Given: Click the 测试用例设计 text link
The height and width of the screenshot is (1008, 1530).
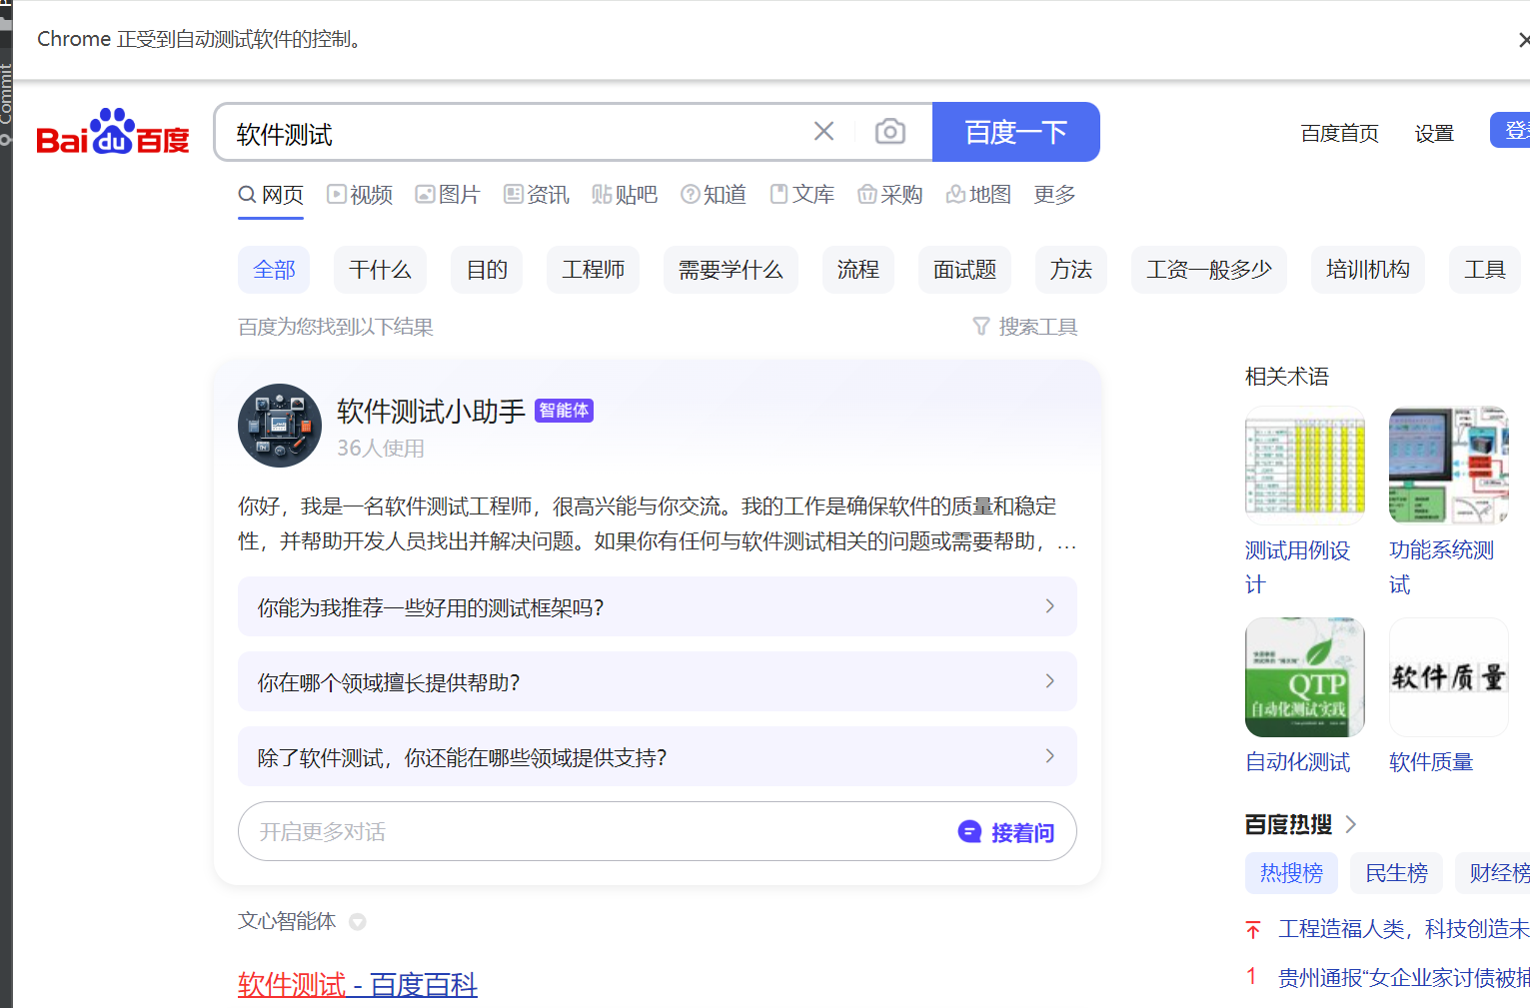Looking at the screenshot, I should (x=1297, y=567).
